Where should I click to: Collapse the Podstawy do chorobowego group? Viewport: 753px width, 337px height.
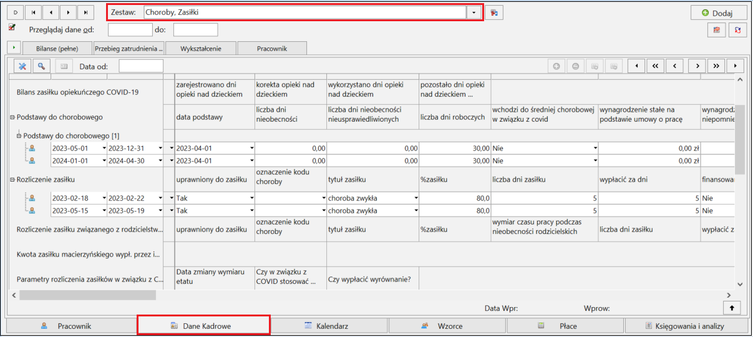pyautogui.click(x=12, y=117)
